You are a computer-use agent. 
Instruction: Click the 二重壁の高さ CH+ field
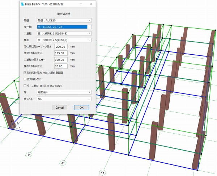61,59
